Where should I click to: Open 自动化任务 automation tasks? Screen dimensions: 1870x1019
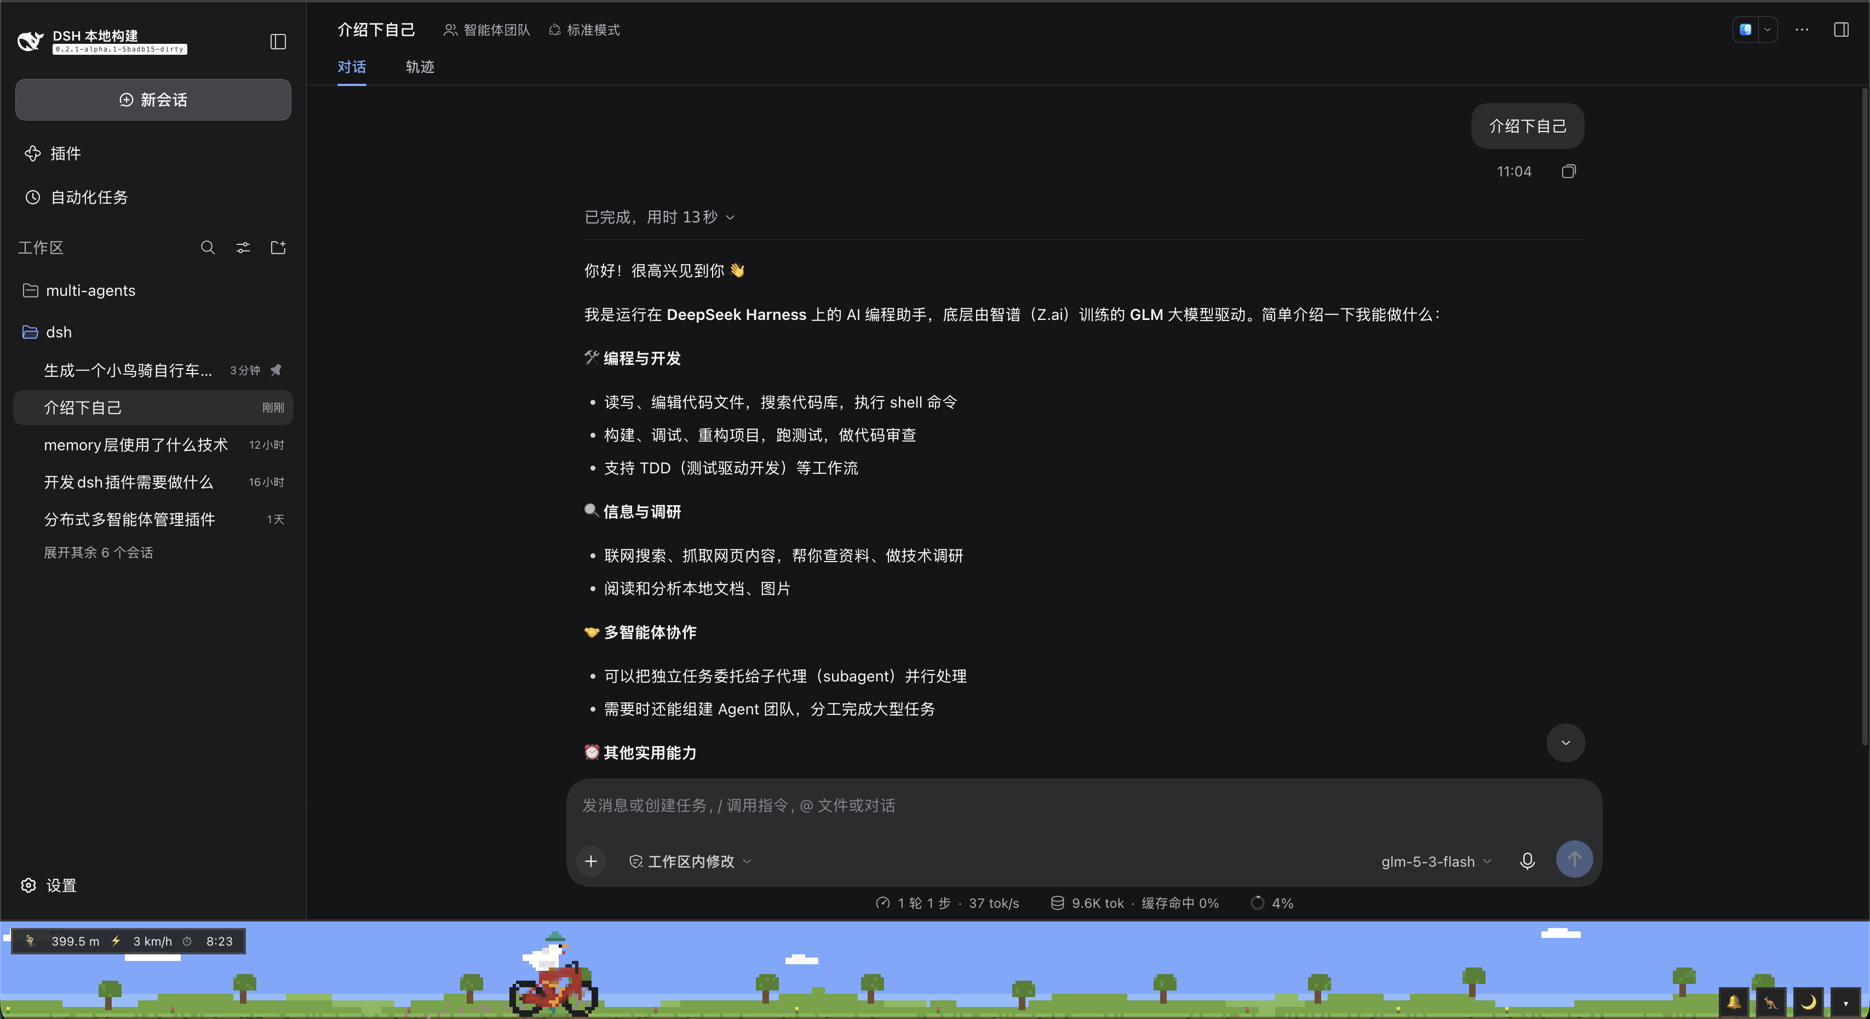[x=77, y=197]
